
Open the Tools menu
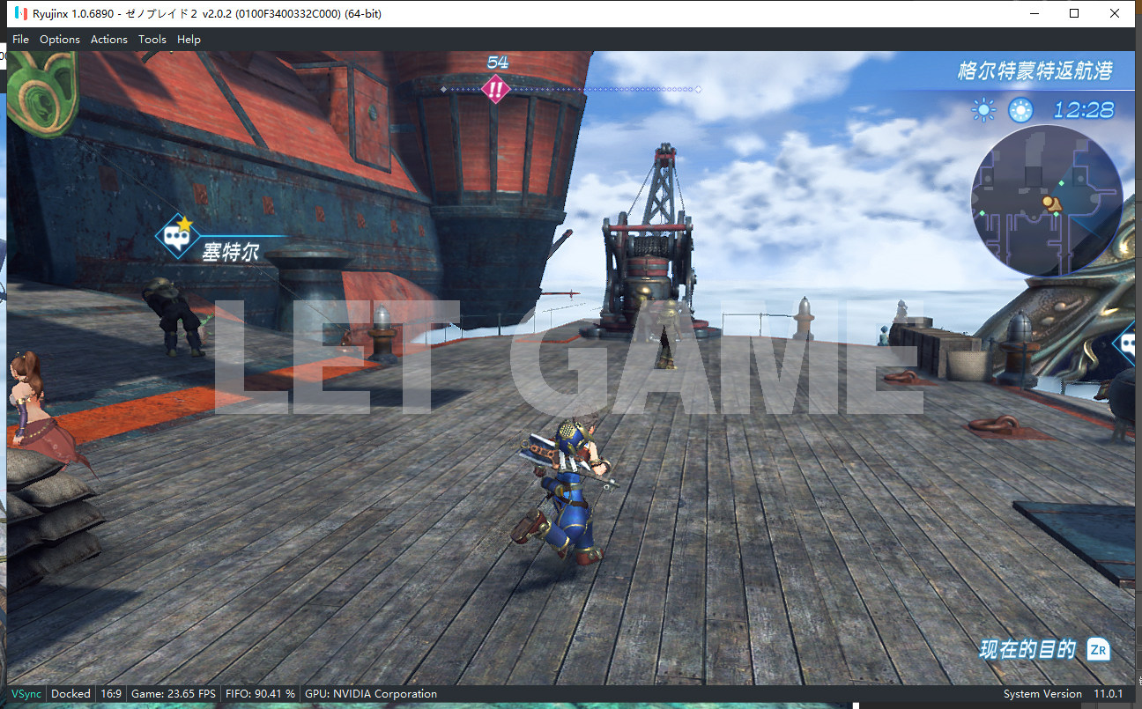tap(152, 40)
